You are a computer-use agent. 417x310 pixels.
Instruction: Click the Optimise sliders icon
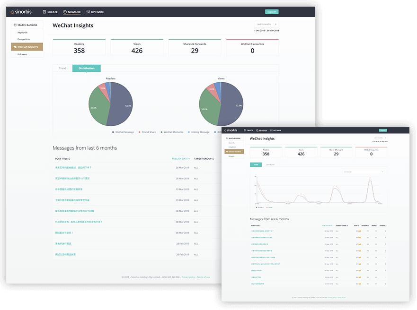(89, 12)
